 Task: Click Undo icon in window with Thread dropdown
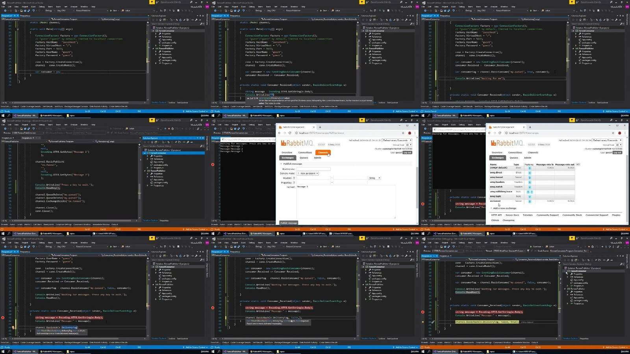point(453,247)
